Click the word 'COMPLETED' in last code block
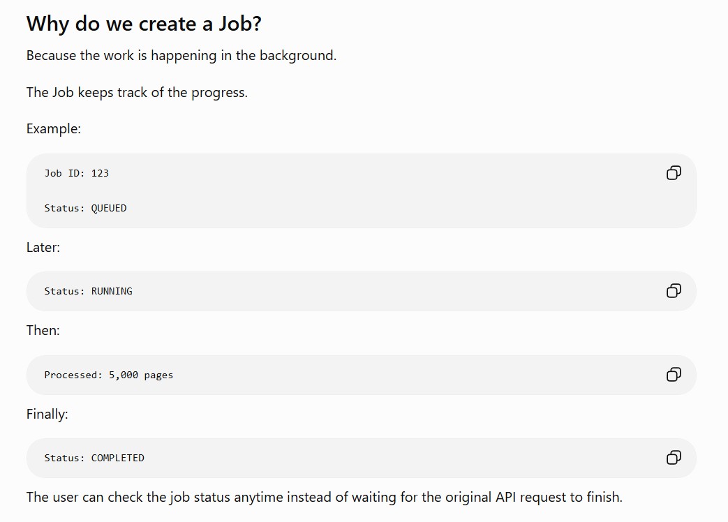This screenshot has width=728, height=522. 118,458
